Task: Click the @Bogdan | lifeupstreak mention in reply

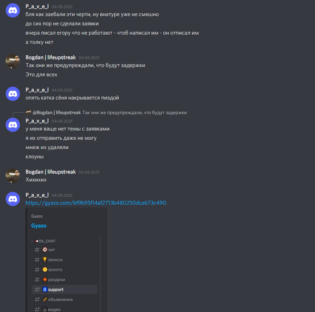Action: 57,113
